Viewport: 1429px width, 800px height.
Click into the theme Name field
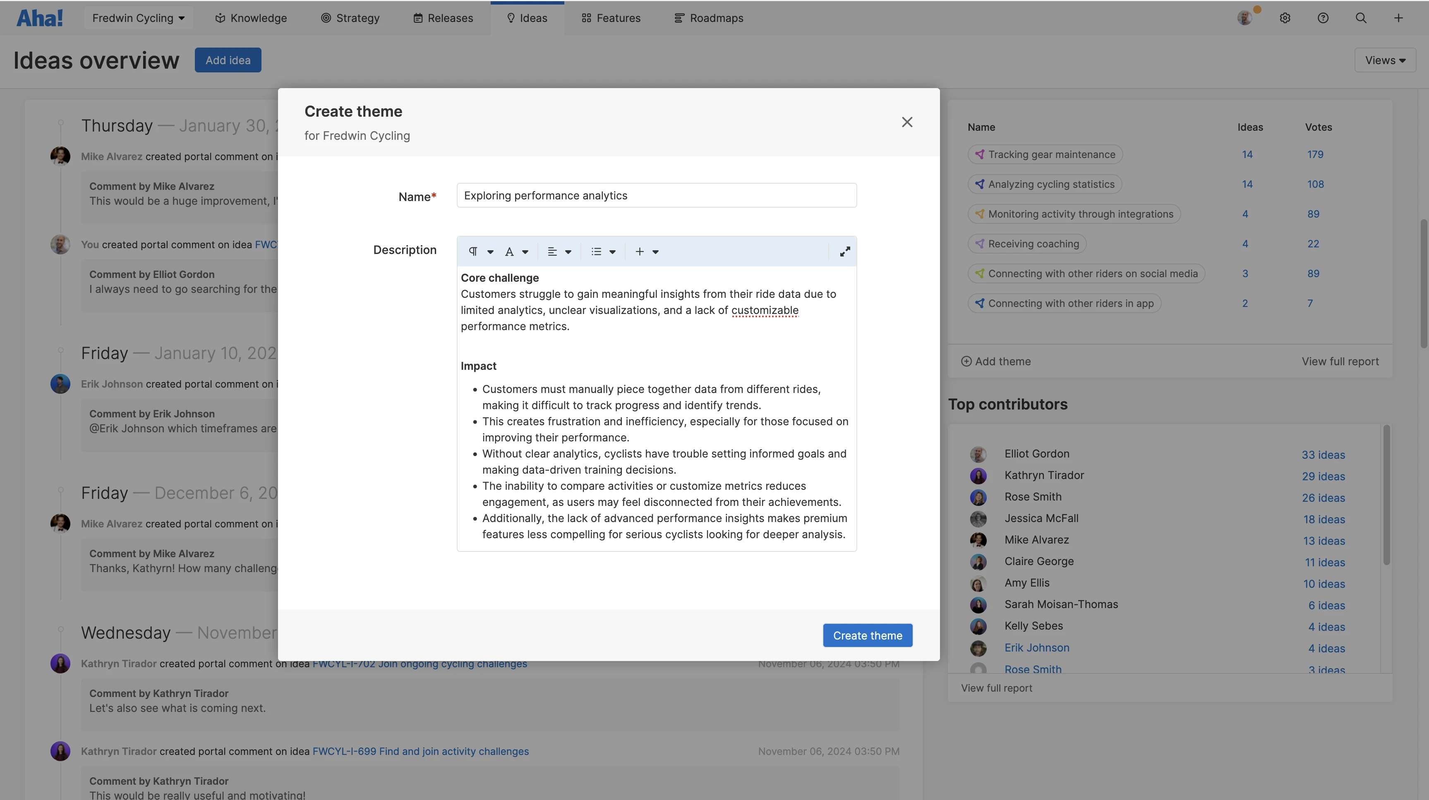coord(656,195)
